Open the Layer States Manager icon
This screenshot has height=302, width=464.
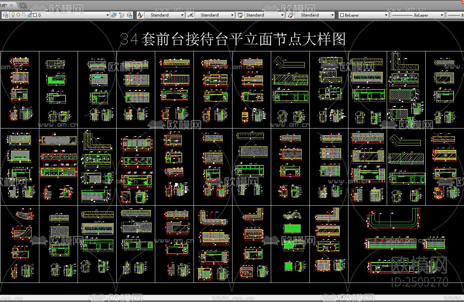tap(129, 15)
